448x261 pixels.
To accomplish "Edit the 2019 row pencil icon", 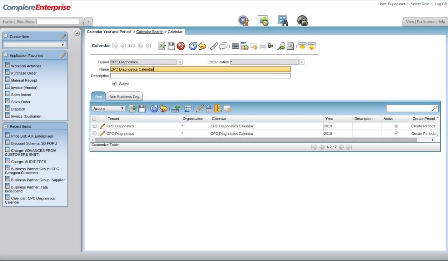I will [102, 126].
